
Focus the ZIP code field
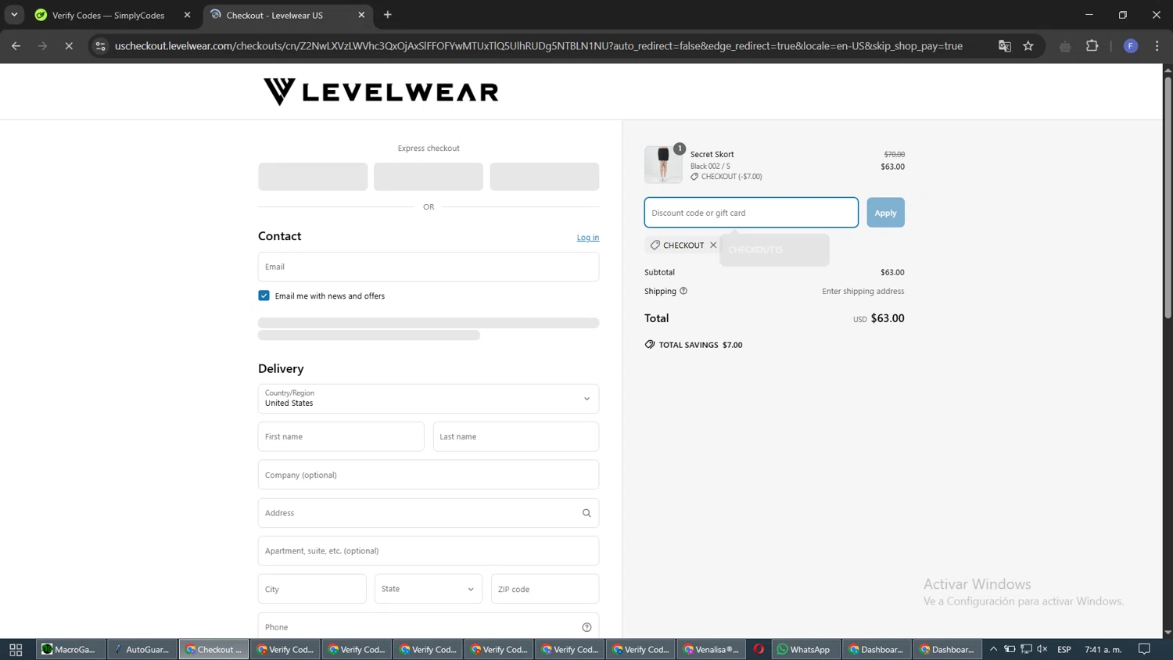pos(545,589)
